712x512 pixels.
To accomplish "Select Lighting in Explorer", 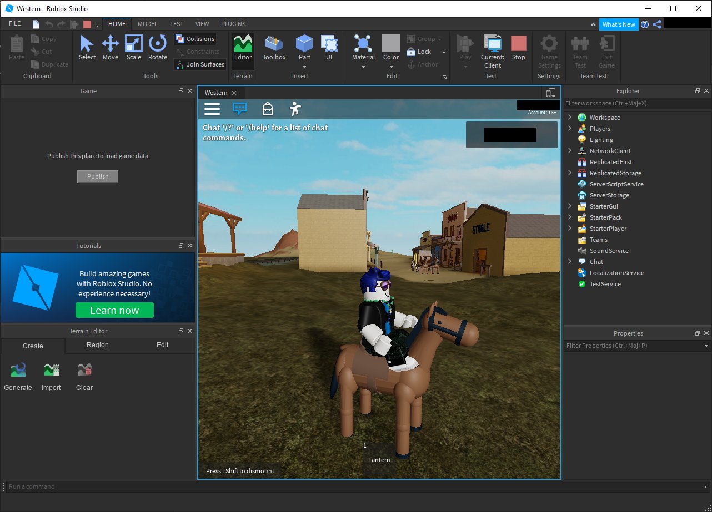I will point(601,140).
